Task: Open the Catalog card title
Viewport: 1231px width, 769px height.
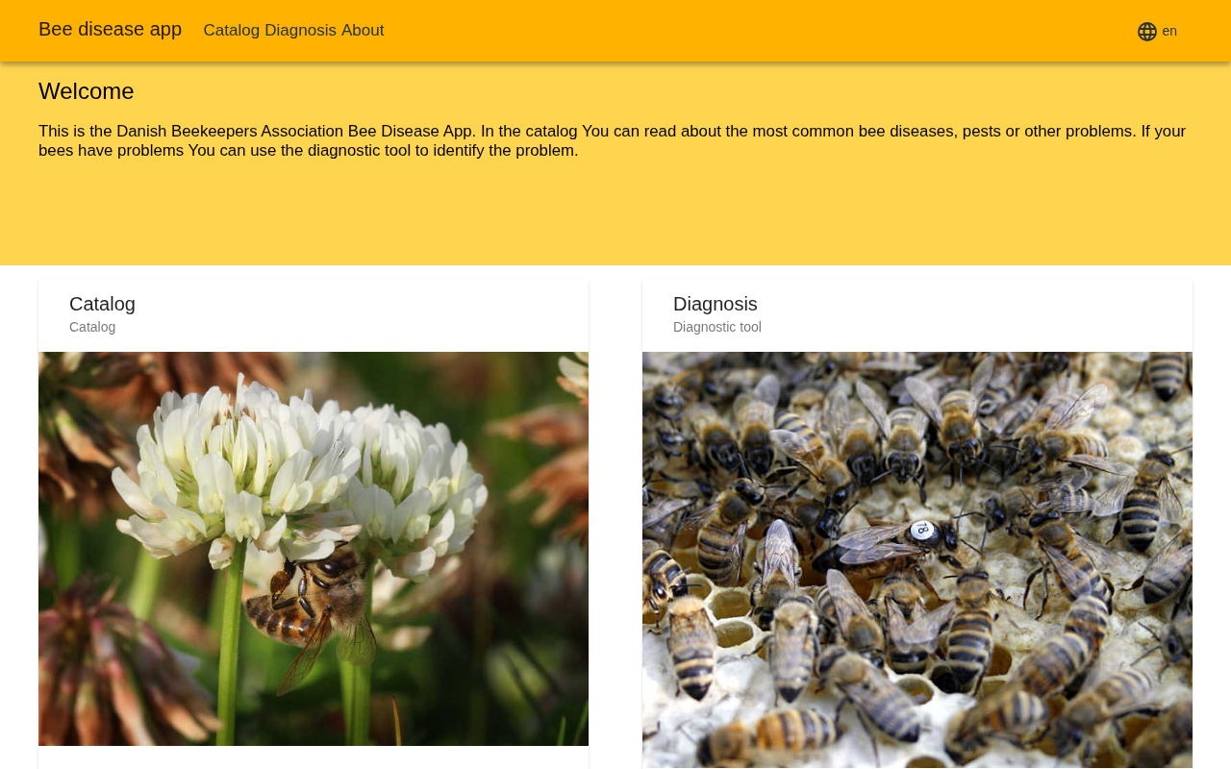Action: tap(102, 304)
